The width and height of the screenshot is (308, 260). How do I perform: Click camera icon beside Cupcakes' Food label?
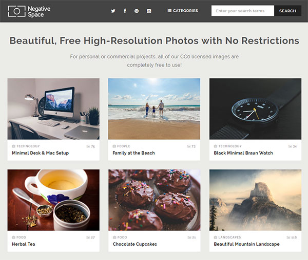pyautogui.click(x=114, y=237)
